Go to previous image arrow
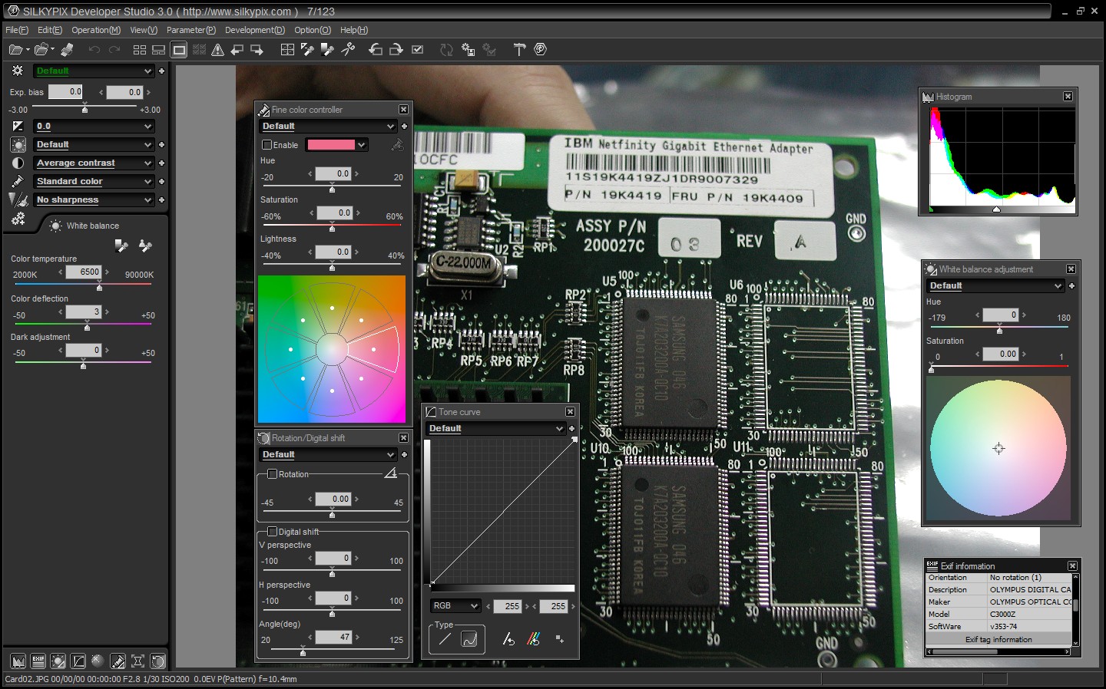The height and width of the screenshot is (689, 1106). pos(237,50)
